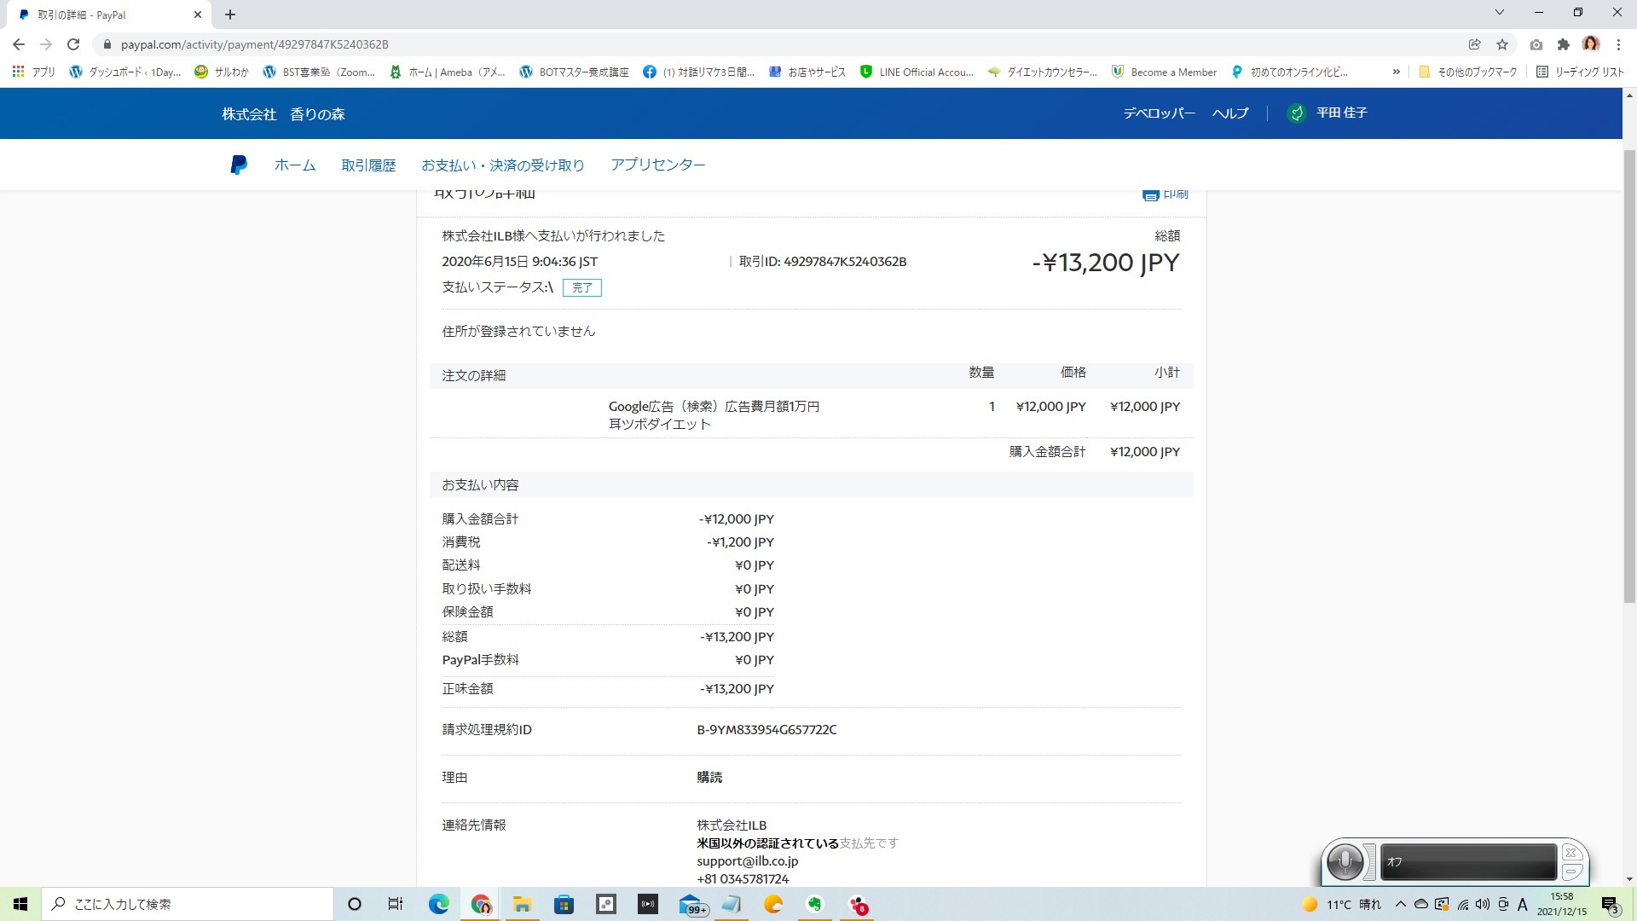Click the 平田 佳子 profile icon
1637x921 pixels.
(x=1297, y=113)
